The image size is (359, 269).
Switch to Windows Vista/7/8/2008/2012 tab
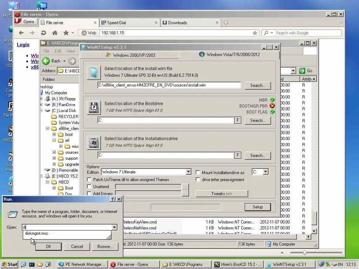point(229,54)
